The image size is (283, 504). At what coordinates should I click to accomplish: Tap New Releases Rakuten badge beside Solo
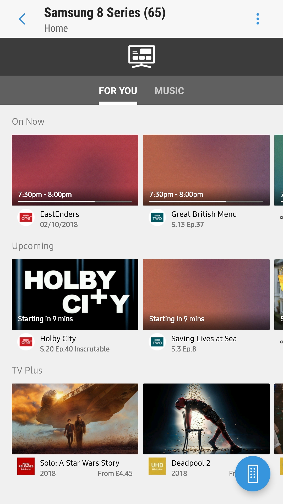click(26, 466)
